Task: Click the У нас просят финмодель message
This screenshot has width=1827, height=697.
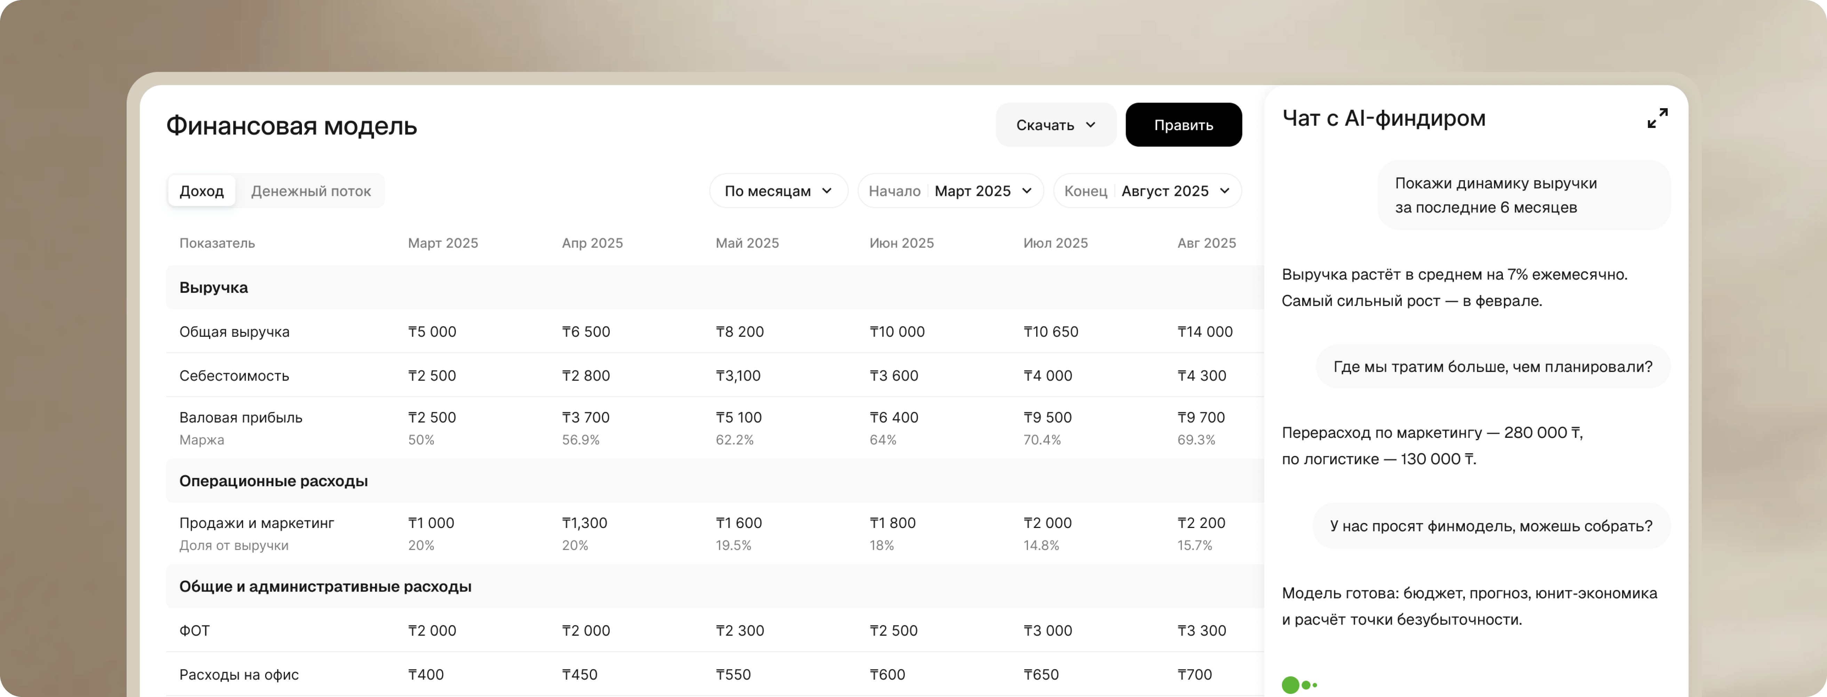Action: pyautogui.click(x=1491, y=526)
